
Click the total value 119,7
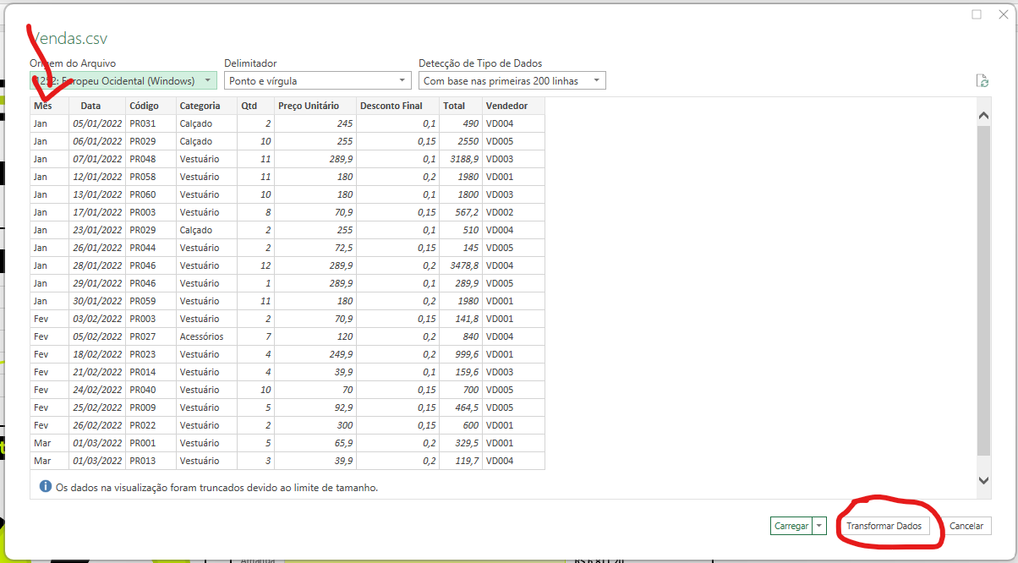point(461,461)
